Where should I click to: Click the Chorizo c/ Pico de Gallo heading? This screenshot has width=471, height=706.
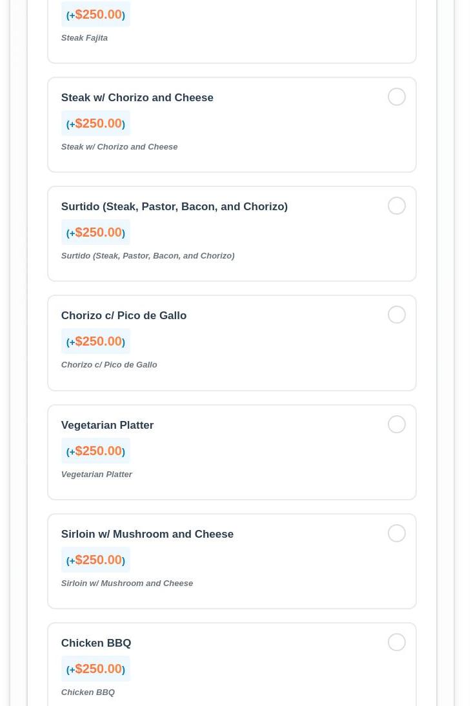[x=124, y=316]
